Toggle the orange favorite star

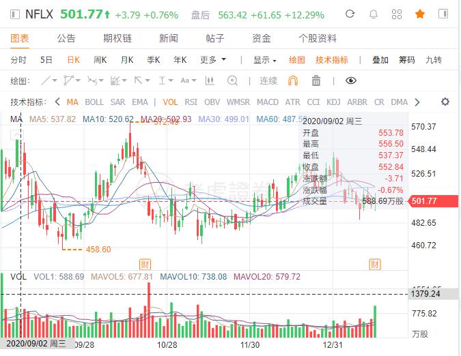pyautogui.click(x=420, y=14)
